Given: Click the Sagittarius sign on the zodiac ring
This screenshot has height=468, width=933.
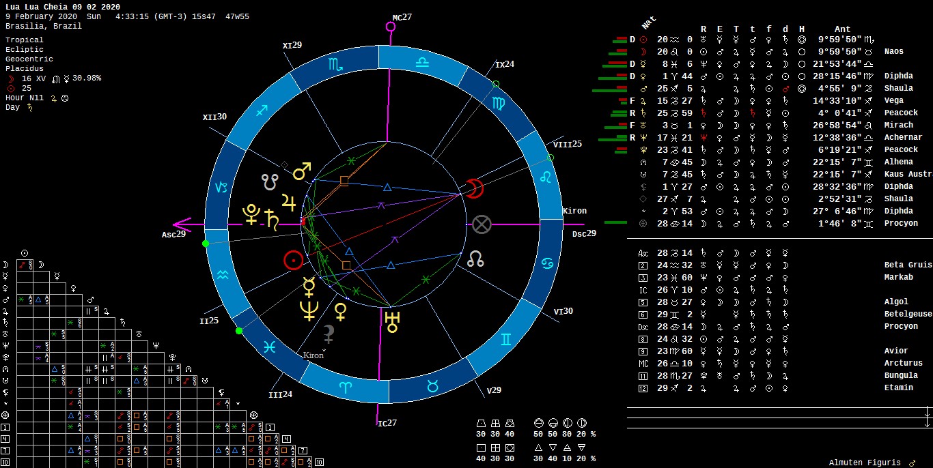Looking at the screenshot, I should click(262, 111).
